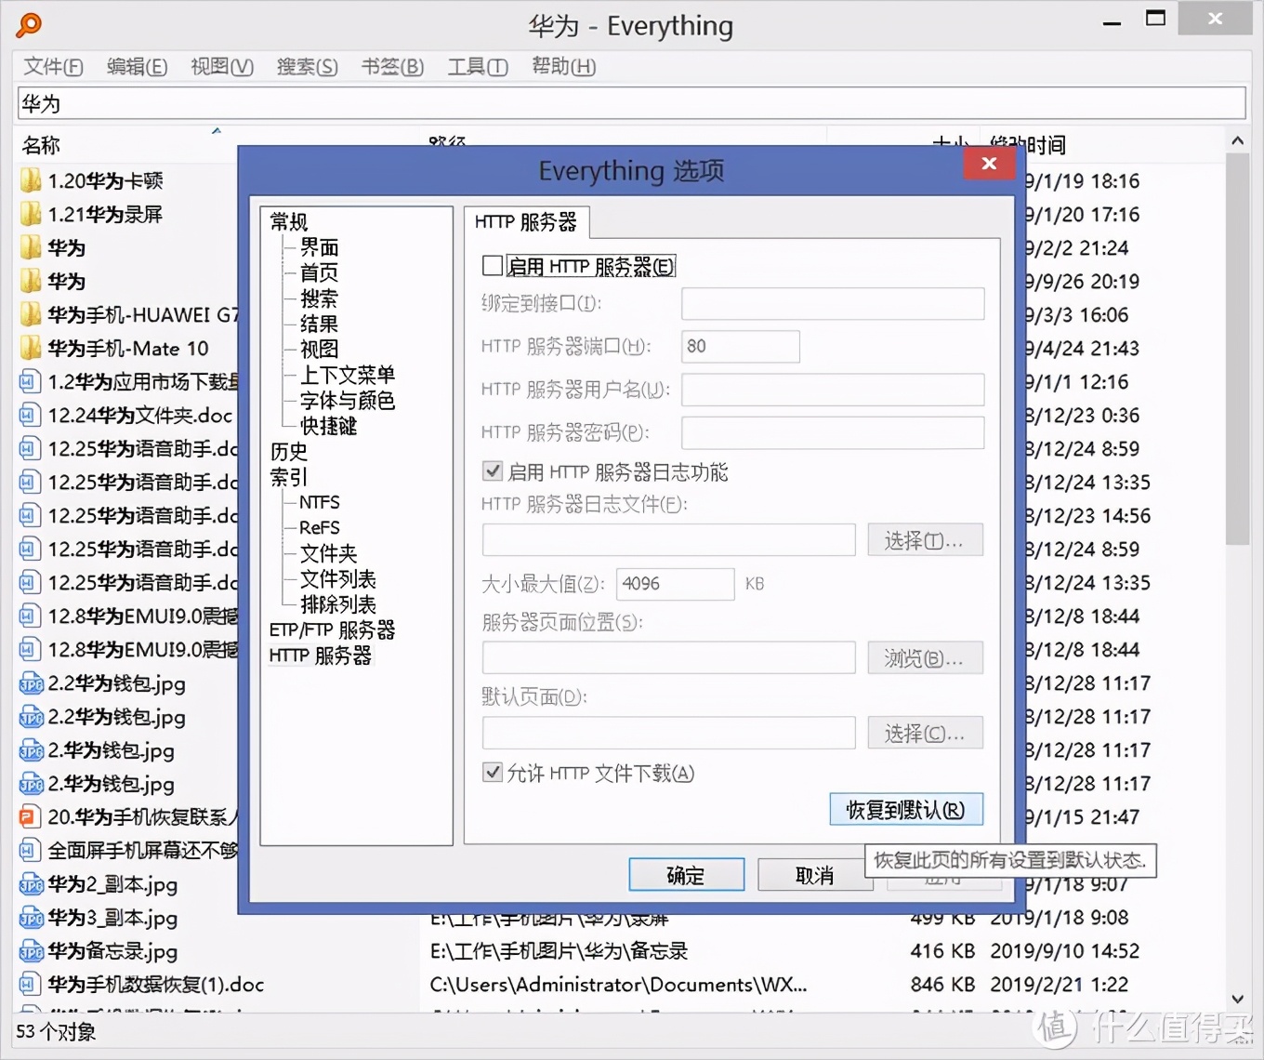Click the DOC icon beside 12.24华为文件夹.doc
Screen dimensions: 1264x1060
[x=31, y=415]
